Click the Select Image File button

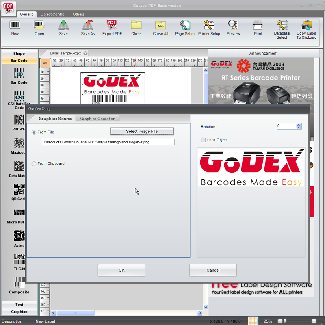pyautogui.click(x=142, y=131)
